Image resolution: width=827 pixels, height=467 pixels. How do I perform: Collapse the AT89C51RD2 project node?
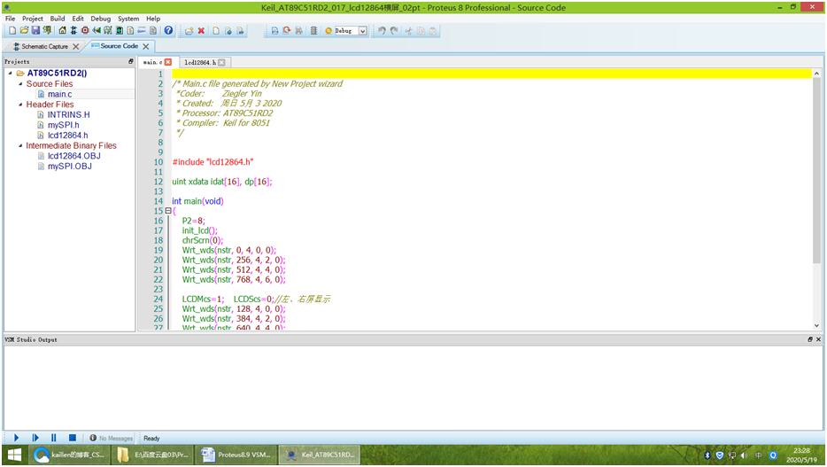click(10, 74)
